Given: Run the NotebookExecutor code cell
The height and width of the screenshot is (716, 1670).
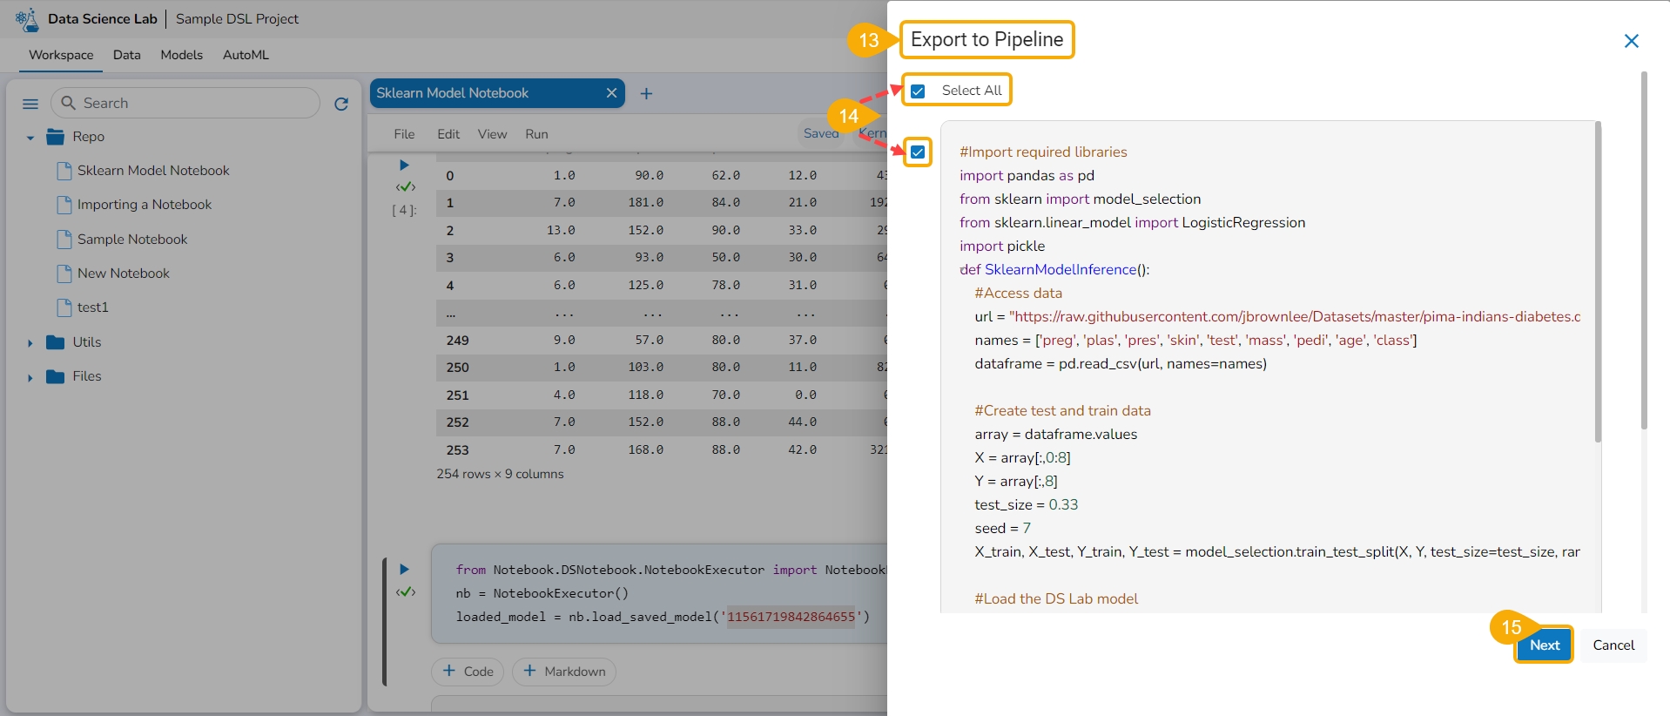Looking at the screenshot, I should [x=404, y=570].
